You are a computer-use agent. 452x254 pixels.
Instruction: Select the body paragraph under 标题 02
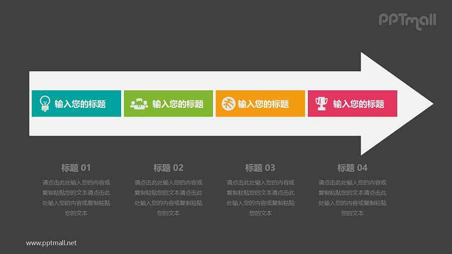pyautogui.click(x=168, y=198)
